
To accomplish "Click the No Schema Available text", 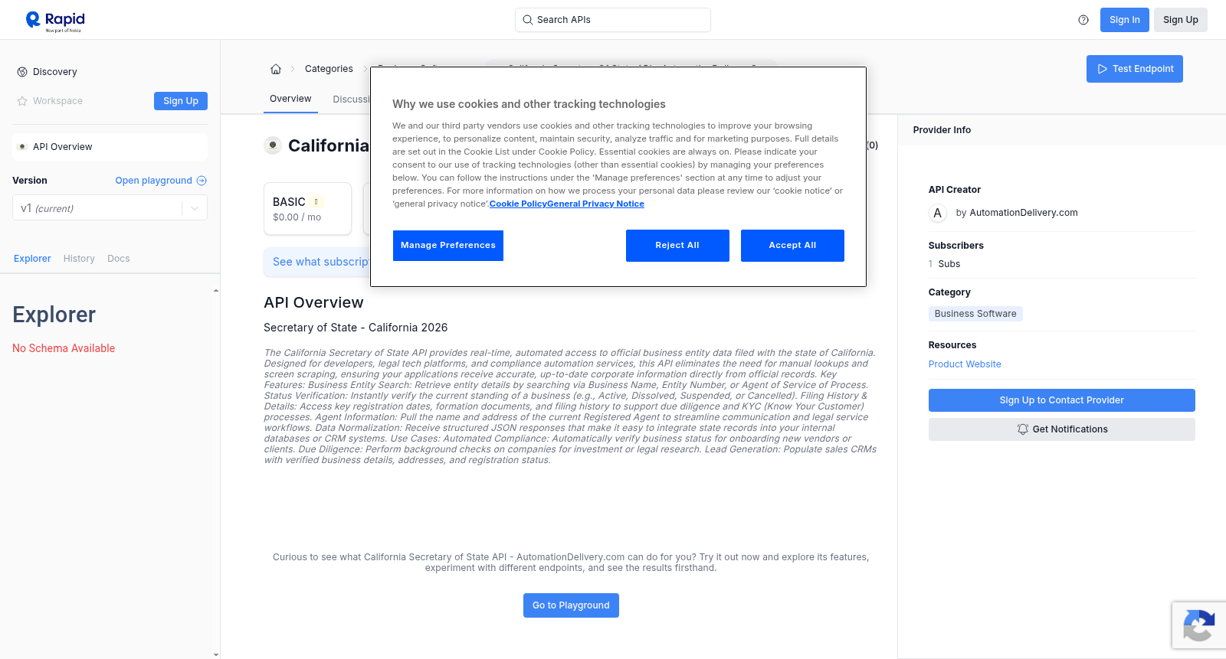I will (64, 348).
